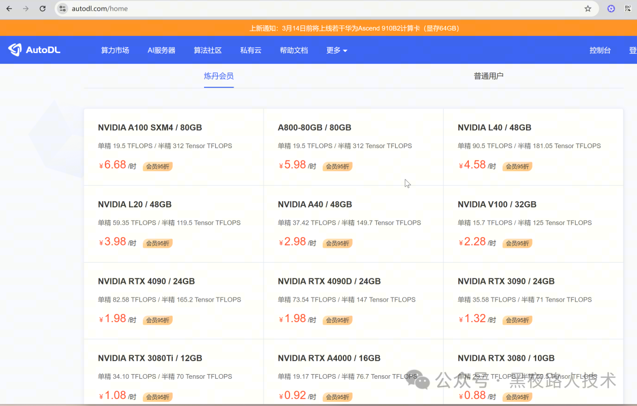This screenshot has height=406, width=637.
Task: Select the NVIDIA RTX 3090 / 24GB title
Action: coord(506,281)
